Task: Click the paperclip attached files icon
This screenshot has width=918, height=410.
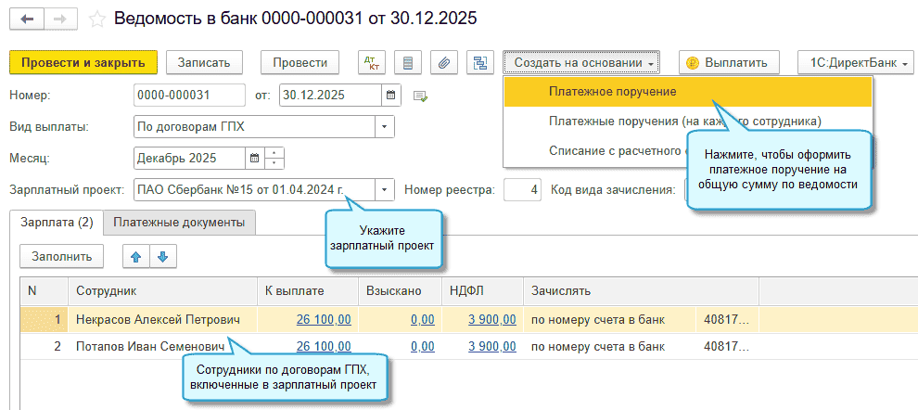Action: (x=444, y=62)
